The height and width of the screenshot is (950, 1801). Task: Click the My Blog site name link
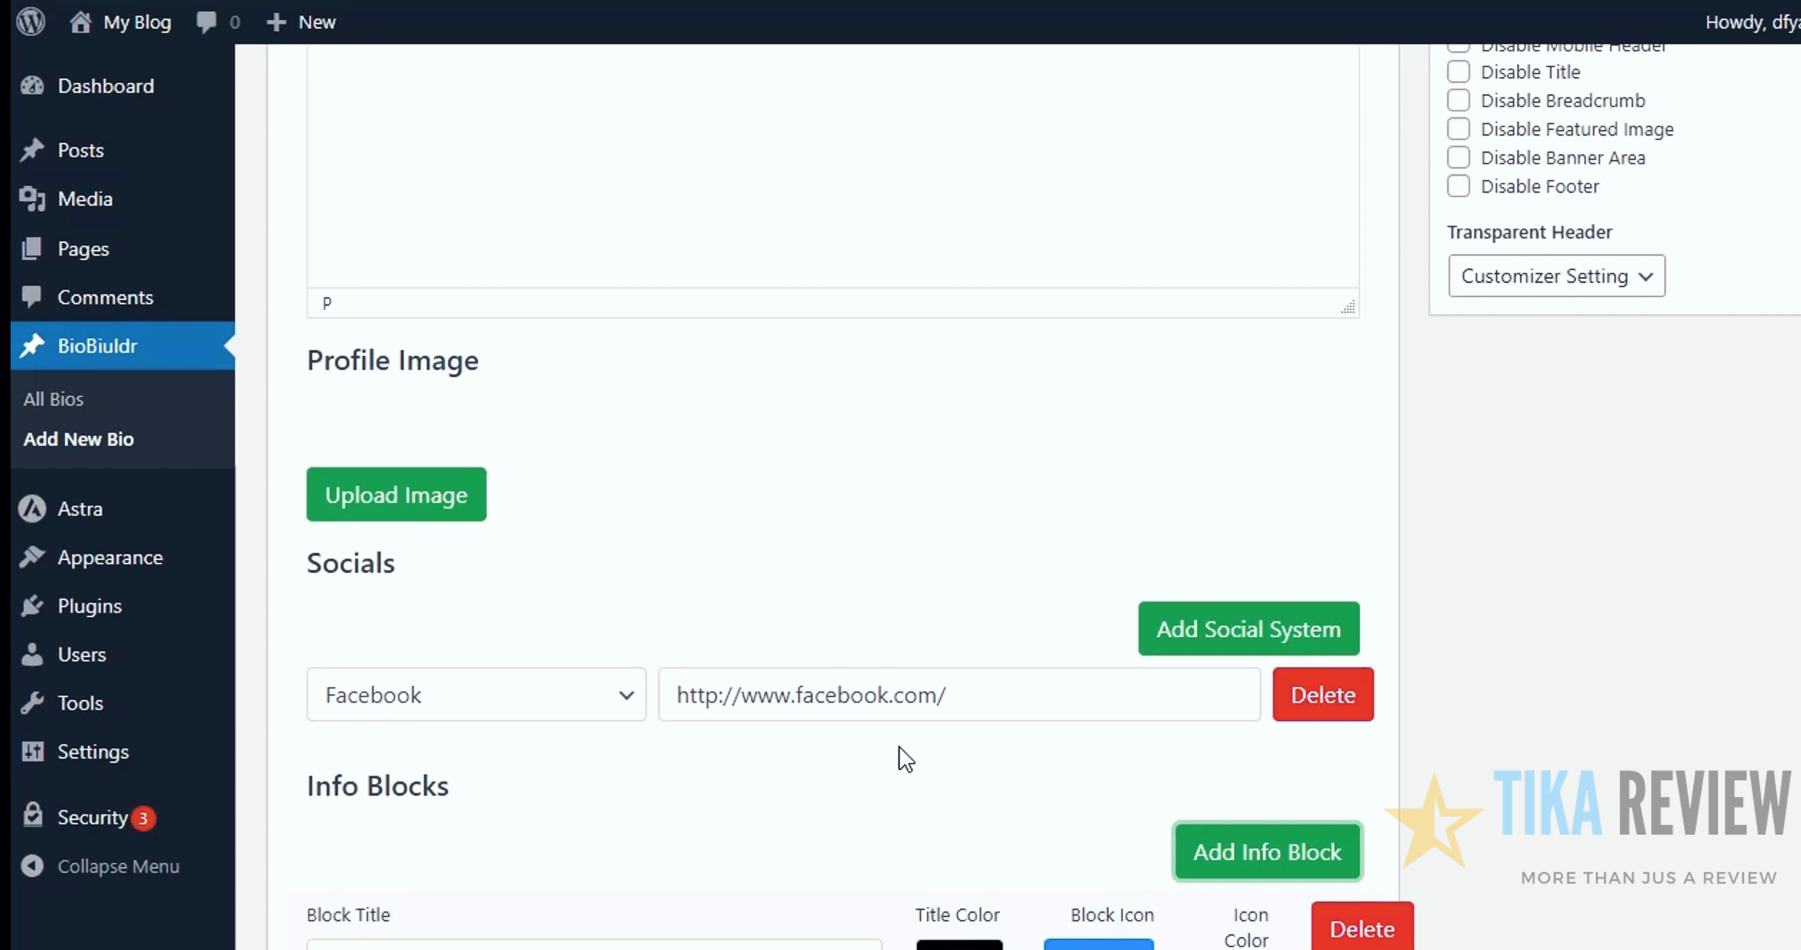click(137, 22)
